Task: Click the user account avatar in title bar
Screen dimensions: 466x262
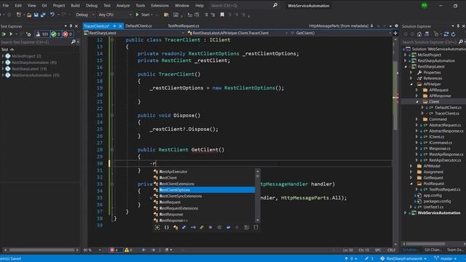Action: point(424,5)
